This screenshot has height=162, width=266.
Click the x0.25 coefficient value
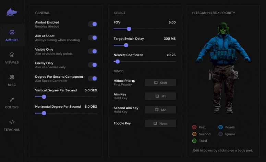tap(171, 55)
